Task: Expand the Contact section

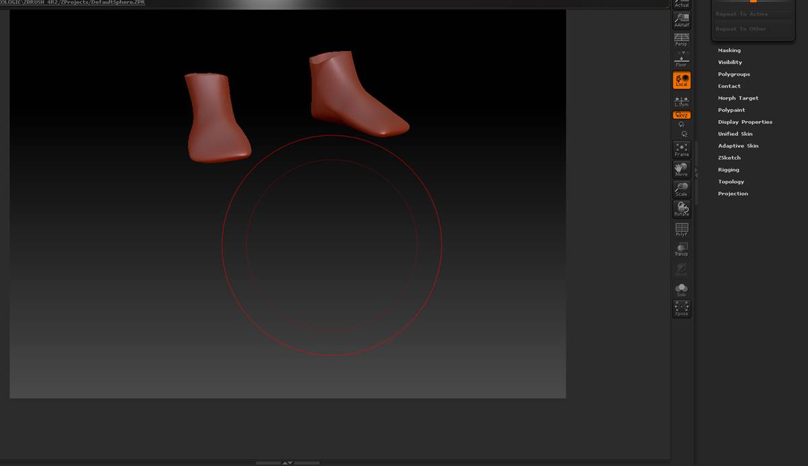Action: (729, 86)
